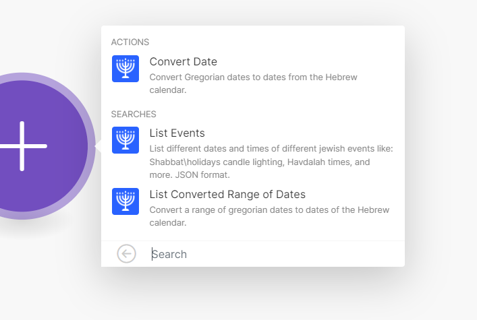Click the SEARCHES section header
Screen dimensions: 477x320
click(134, 114)
